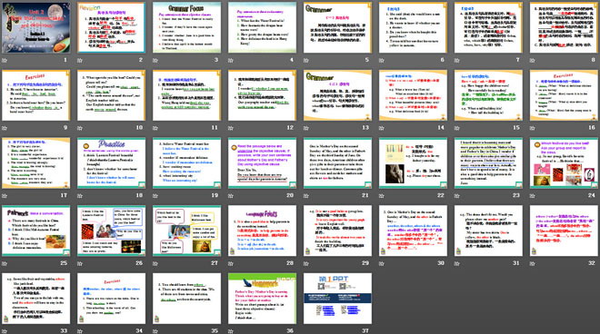Viewport: 600px width, 334px height.
Task: Choose the Exercises slide numbered 9
Action: coord(36,95)
